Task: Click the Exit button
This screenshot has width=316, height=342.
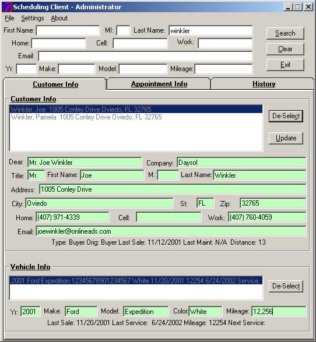Action: click(285, 65)
